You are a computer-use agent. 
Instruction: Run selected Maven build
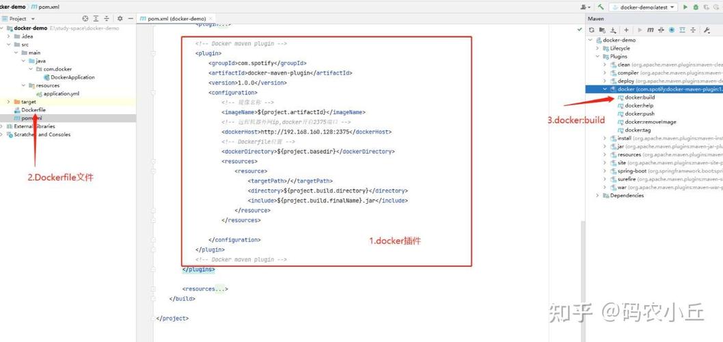tap(640, 30)
